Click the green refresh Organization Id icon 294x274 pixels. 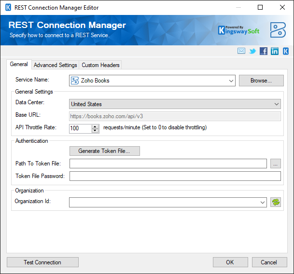pyautogui.click(x=276, y=202)
